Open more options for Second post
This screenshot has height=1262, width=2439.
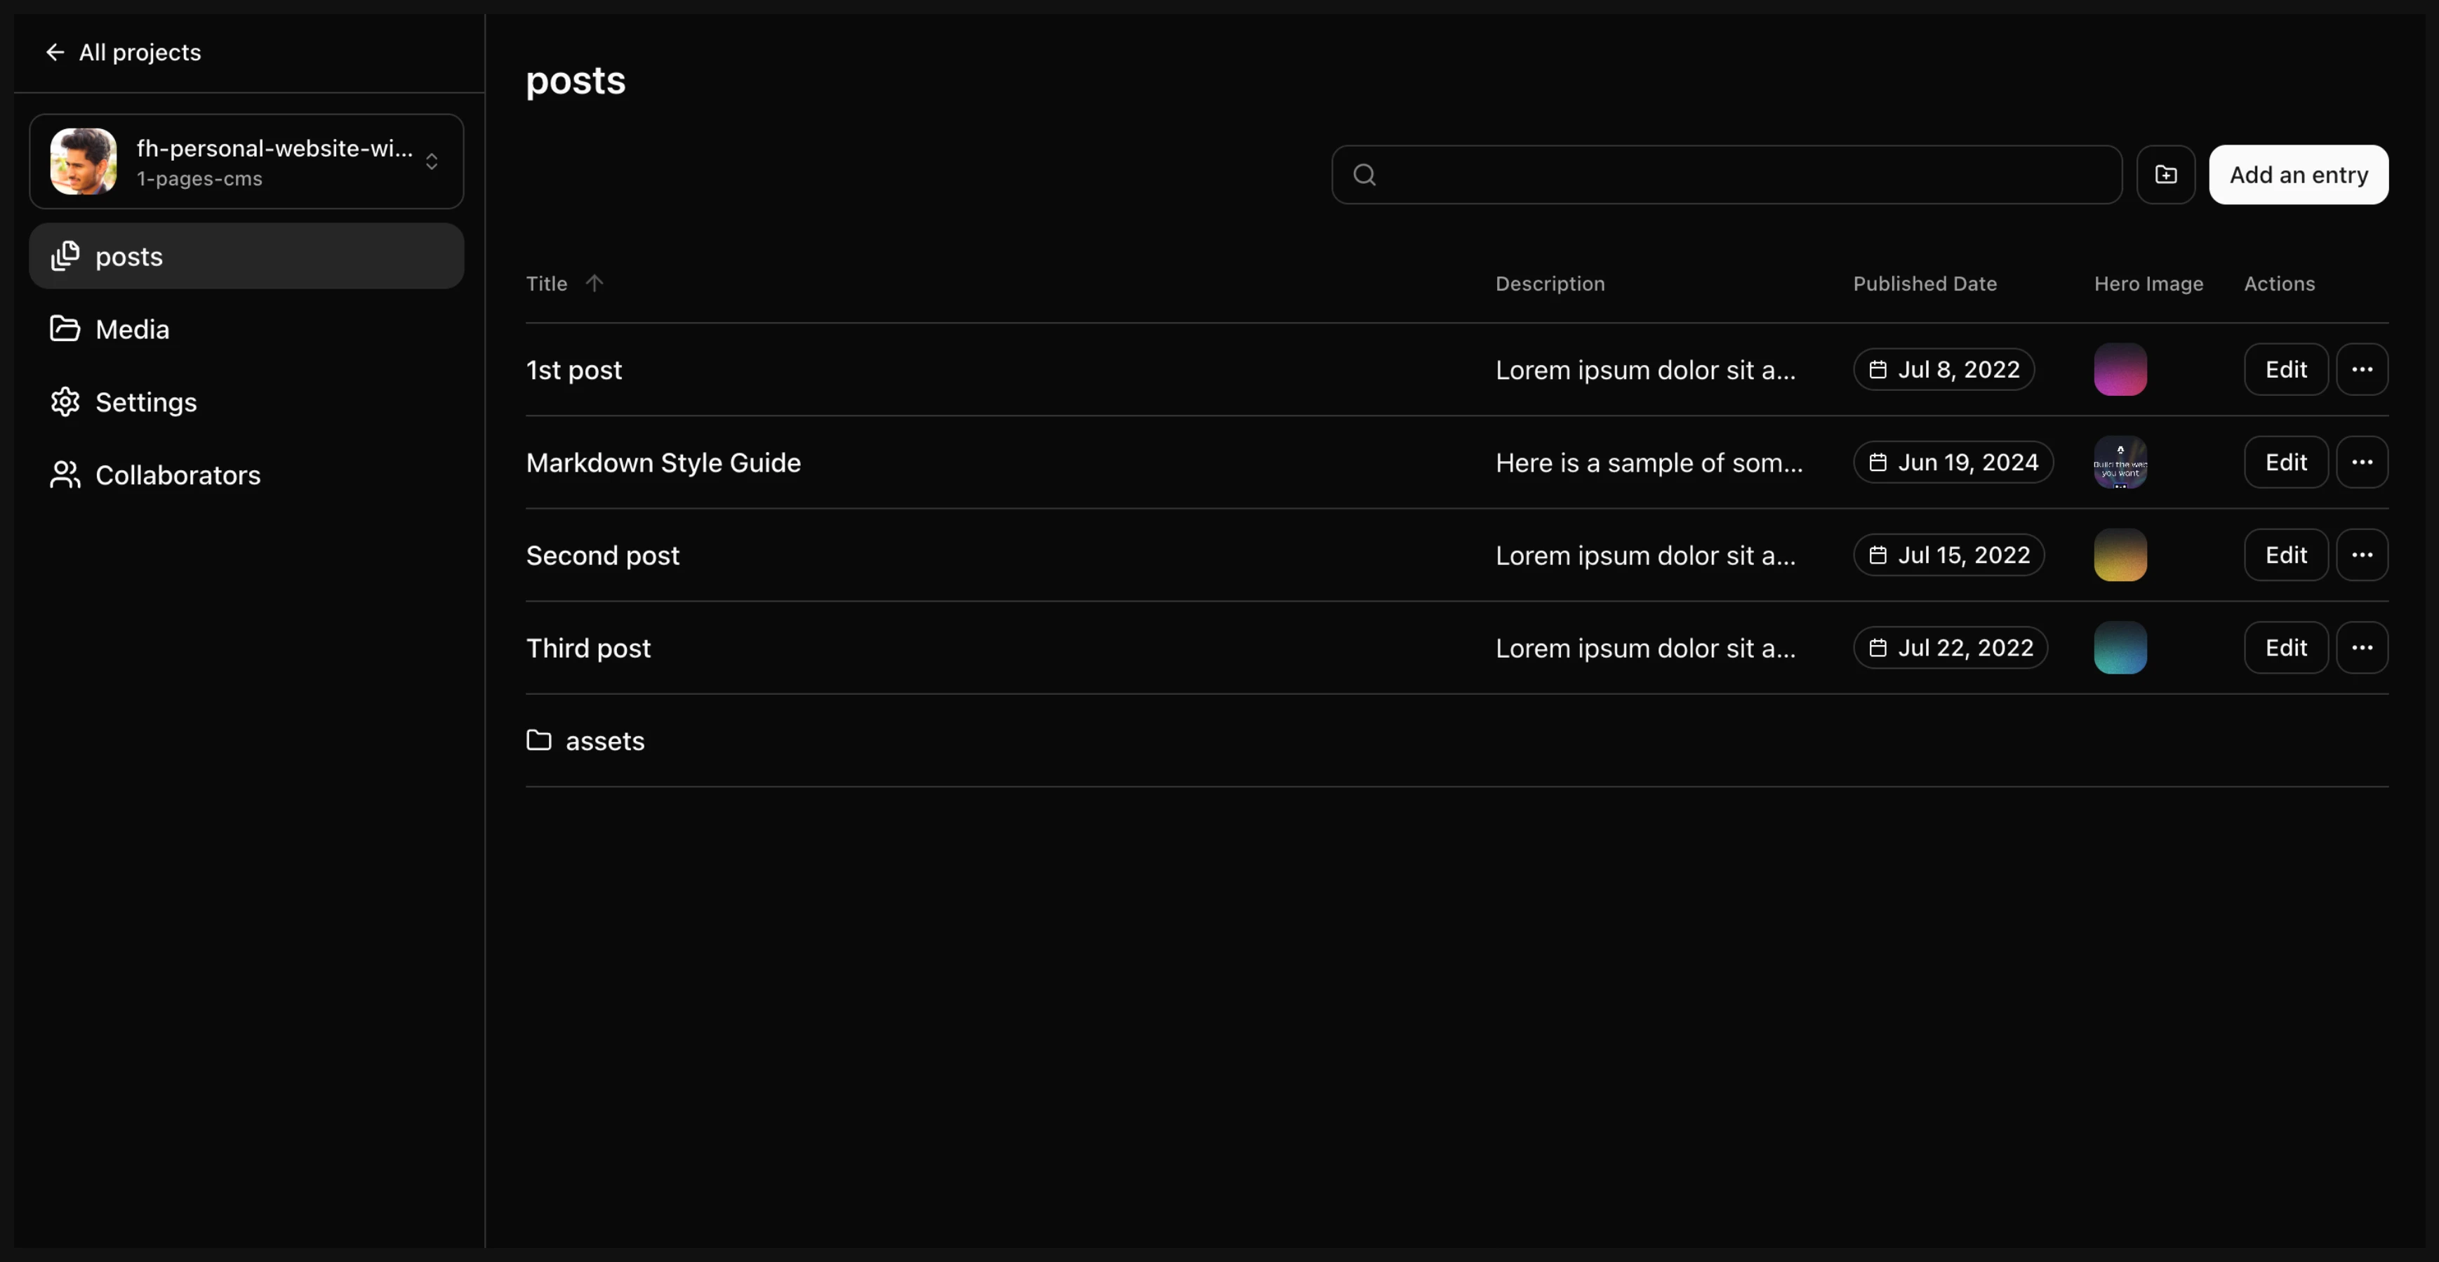pos(2361,554)
